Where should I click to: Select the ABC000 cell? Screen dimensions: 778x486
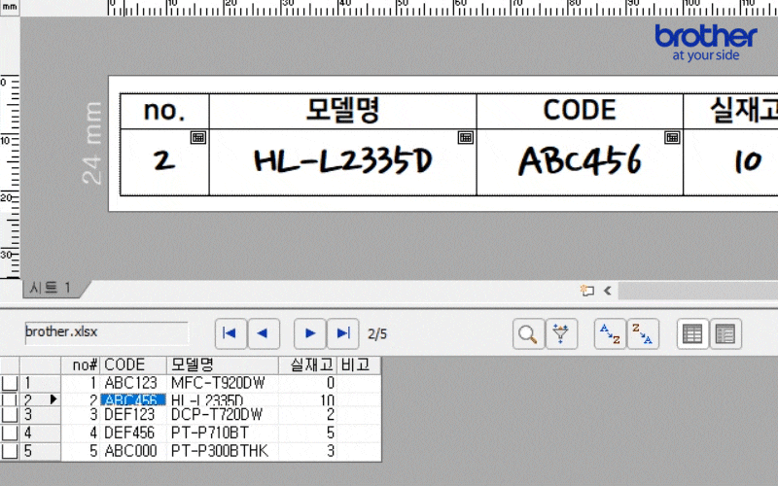click(133, 451)
